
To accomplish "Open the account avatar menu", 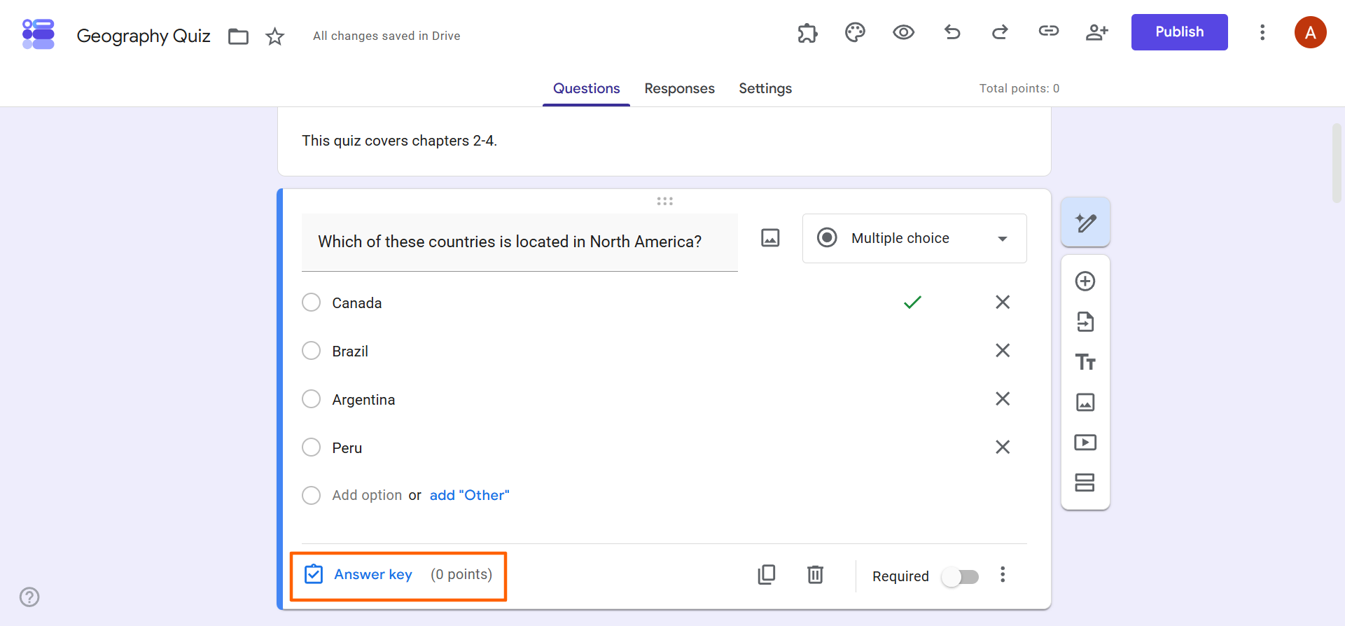I will coord(1310,32).
